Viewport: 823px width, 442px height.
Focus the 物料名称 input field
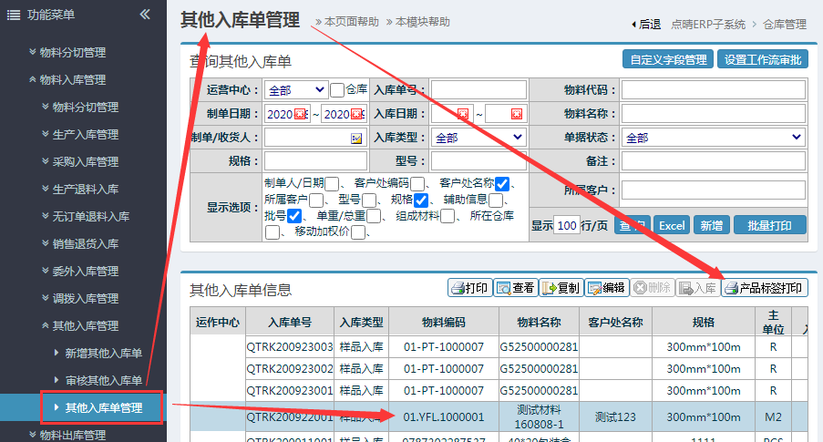[x=714, y=113]
